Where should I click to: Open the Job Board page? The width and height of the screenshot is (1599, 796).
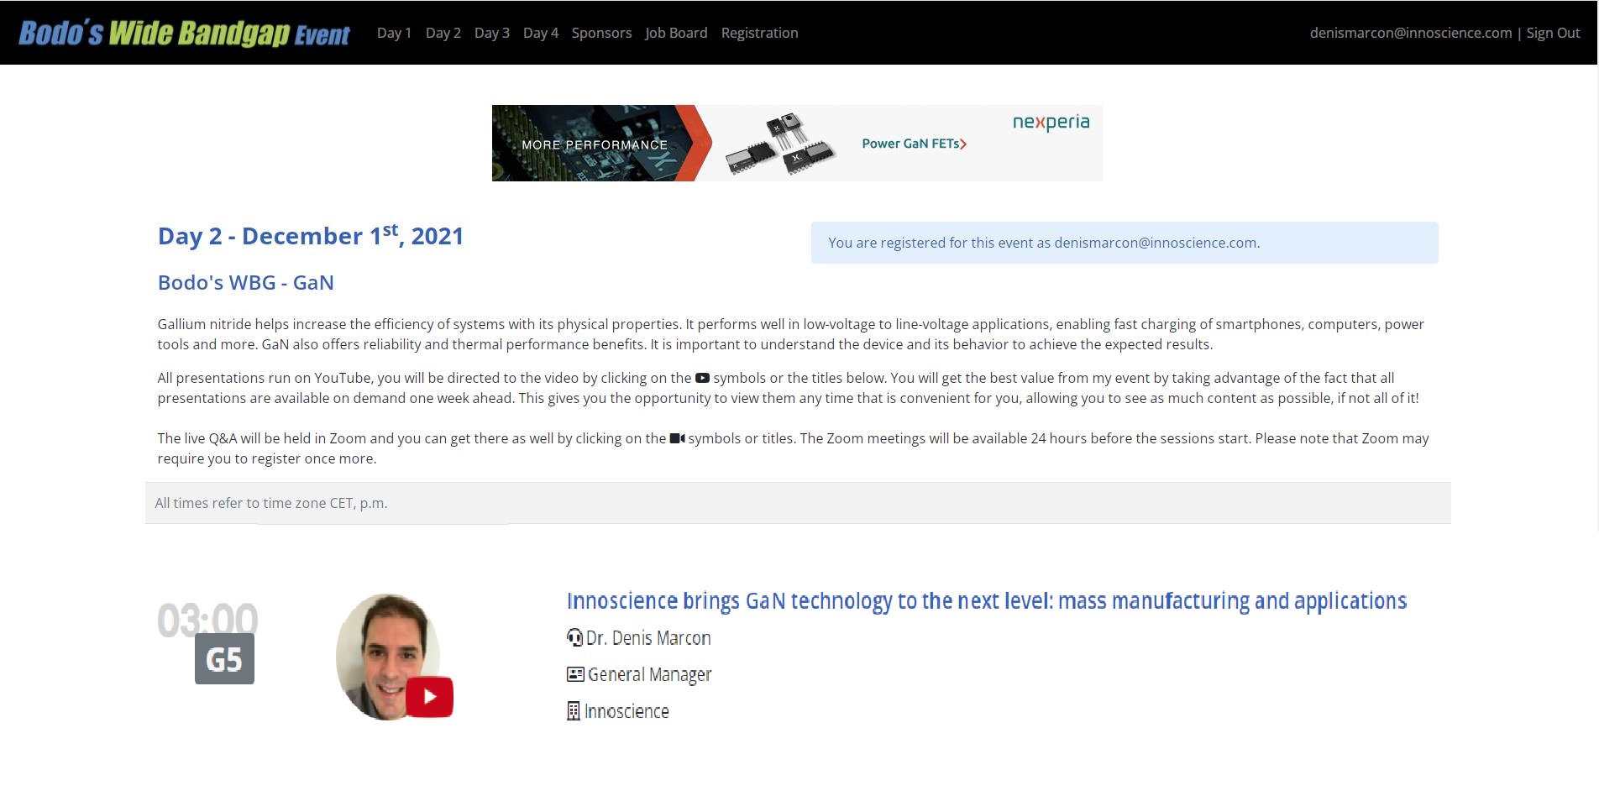pyautogui.click(x=676, y=33)
